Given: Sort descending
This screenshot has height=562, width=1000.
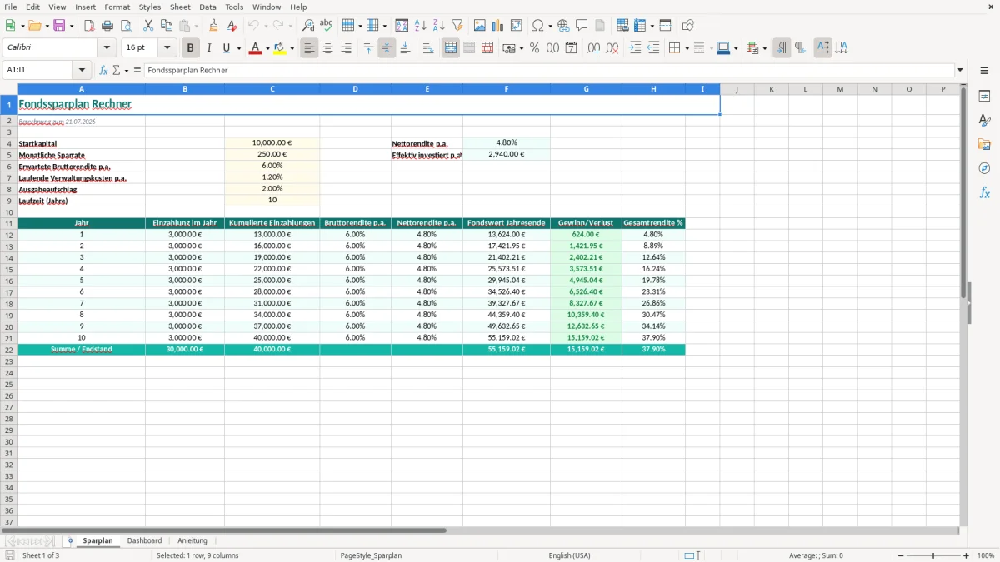Looking at the screenshot, I should [x=439, y=26].
